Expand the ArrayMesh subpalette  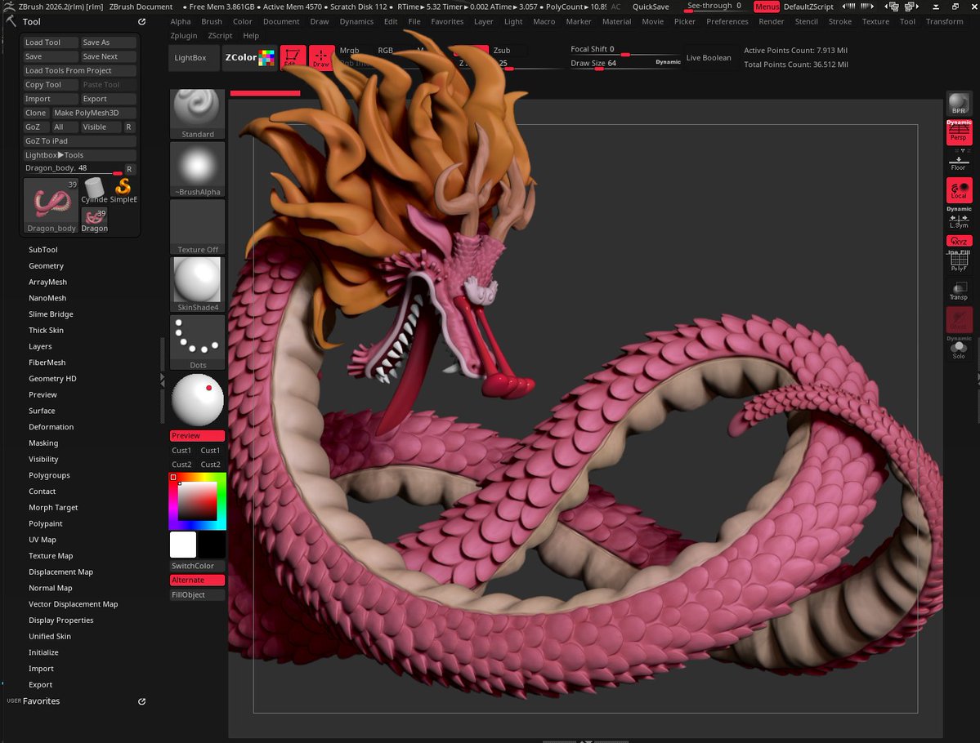[47, 283]
